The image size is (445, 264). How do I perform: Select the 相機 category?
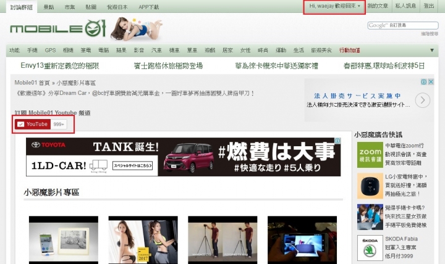coord(68,51)
